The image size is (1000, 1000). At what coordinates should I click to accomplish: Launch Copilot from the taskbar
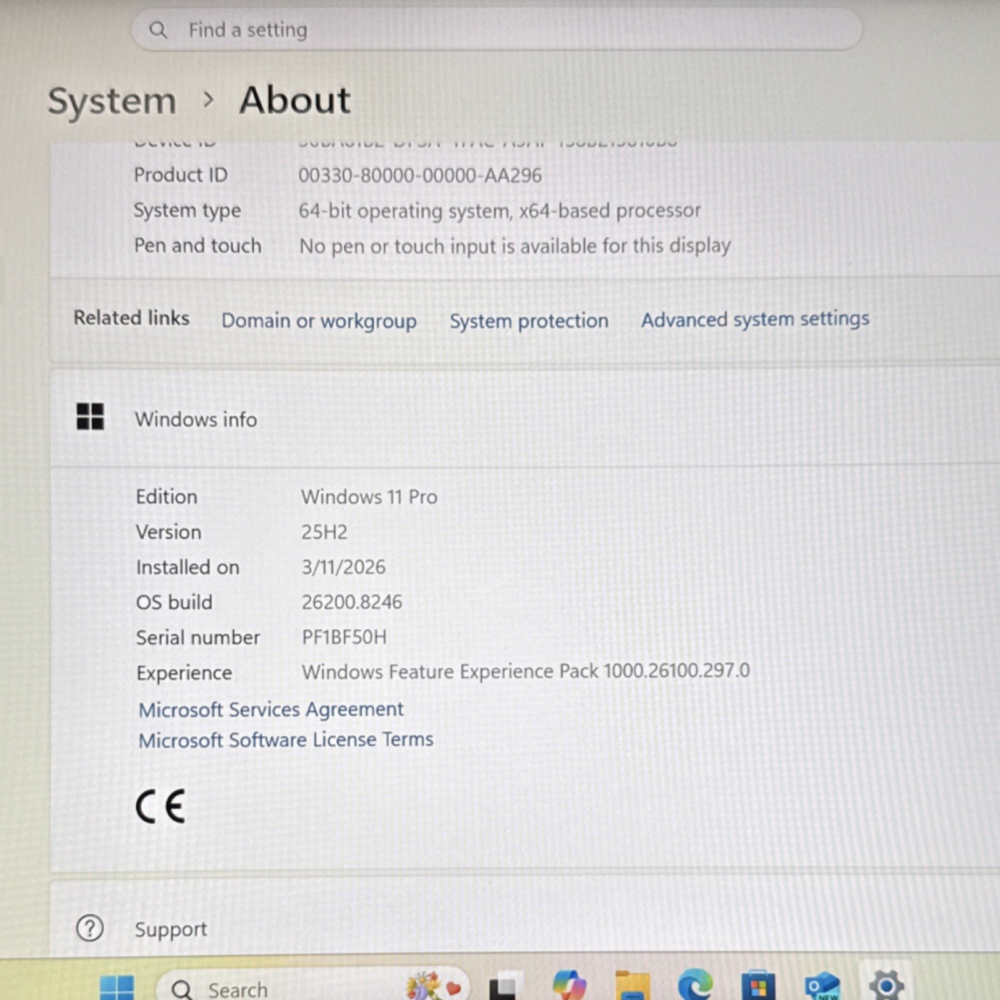click(569, 986)
